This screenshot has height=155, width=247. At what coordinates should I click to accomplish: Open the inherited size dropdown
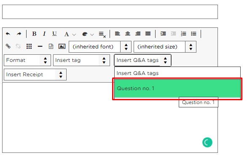[165, 47]
